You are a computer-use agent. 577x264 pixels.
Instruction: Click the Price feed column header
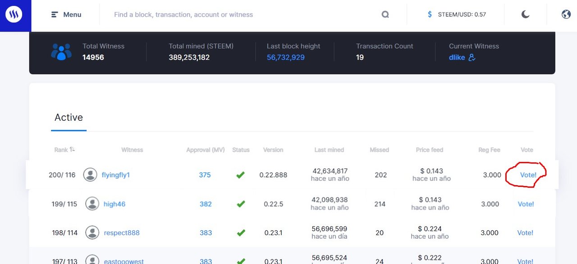(430, 150)
